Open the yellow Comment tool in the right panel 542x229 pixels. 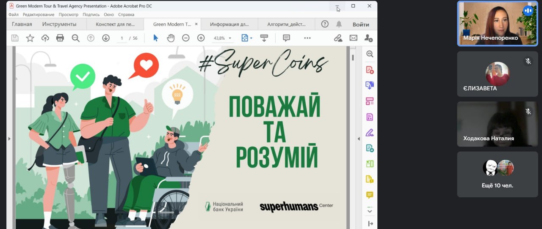click(x=370, y=195)
